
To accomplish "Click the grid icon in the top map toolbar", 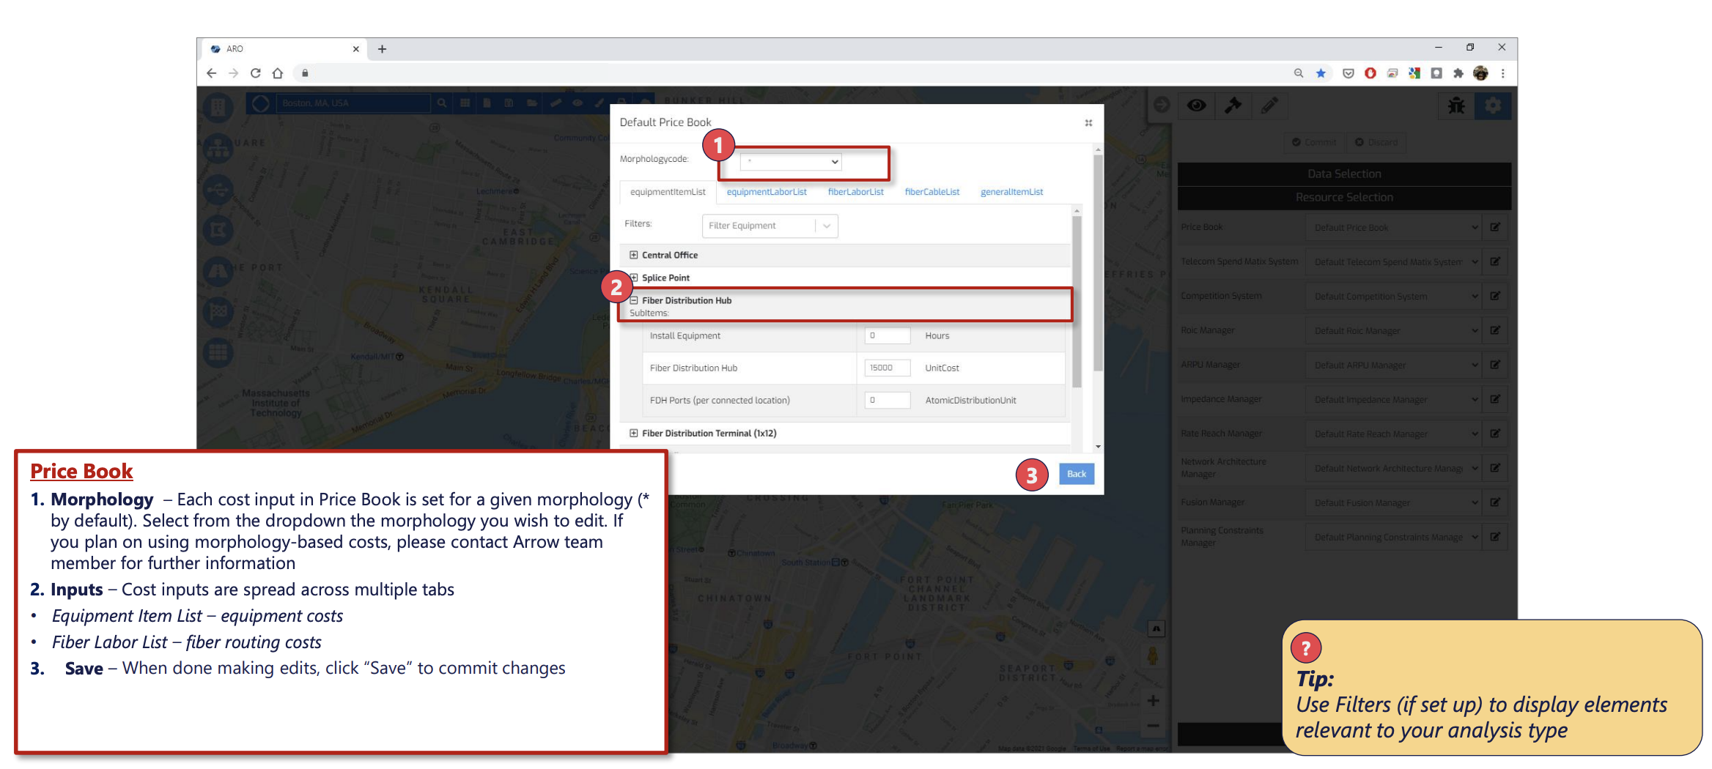I will [465, 103].
